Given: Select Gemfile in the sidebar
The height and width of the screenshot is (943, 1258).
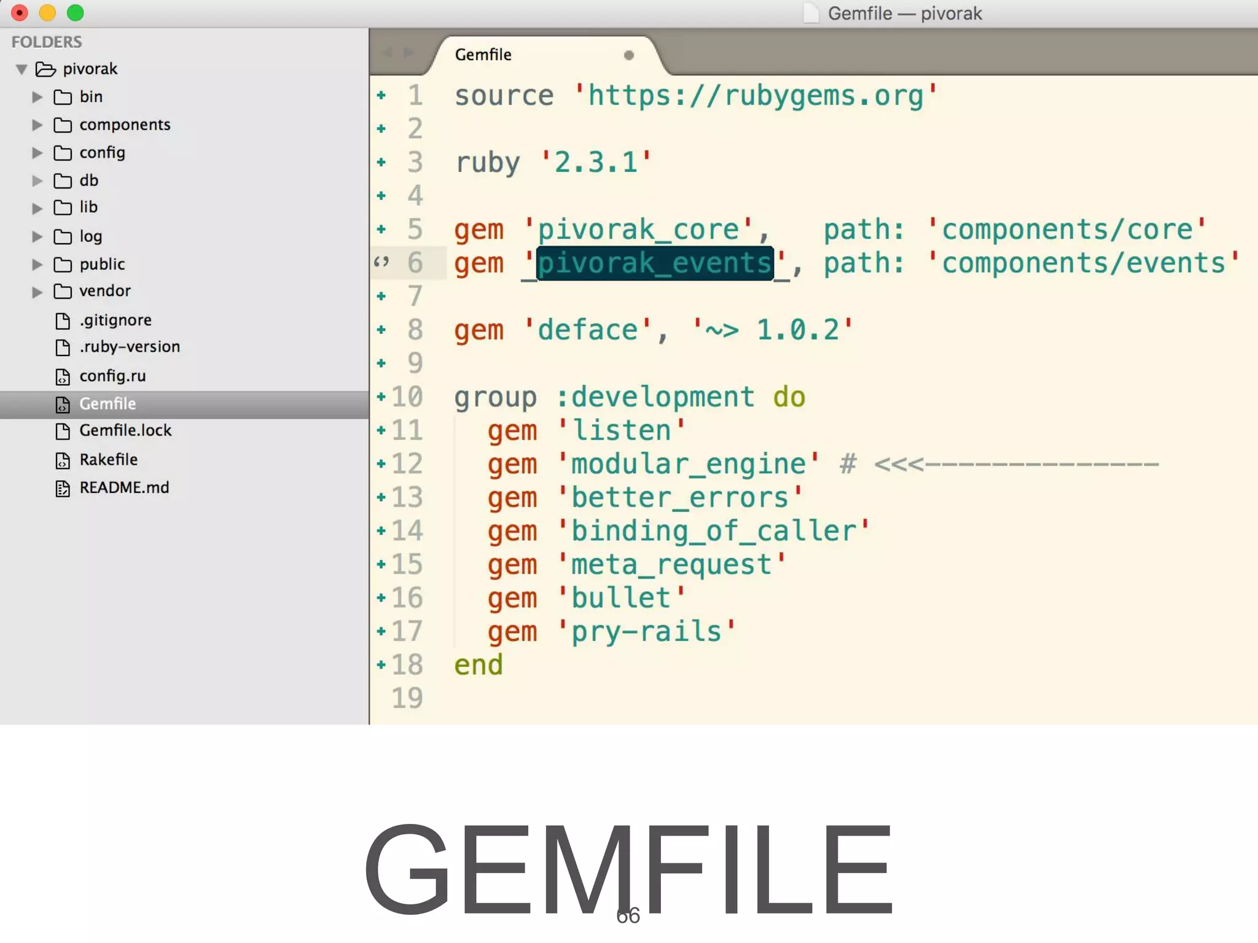Looking at the screenshot, I should [x=184, y=405].
